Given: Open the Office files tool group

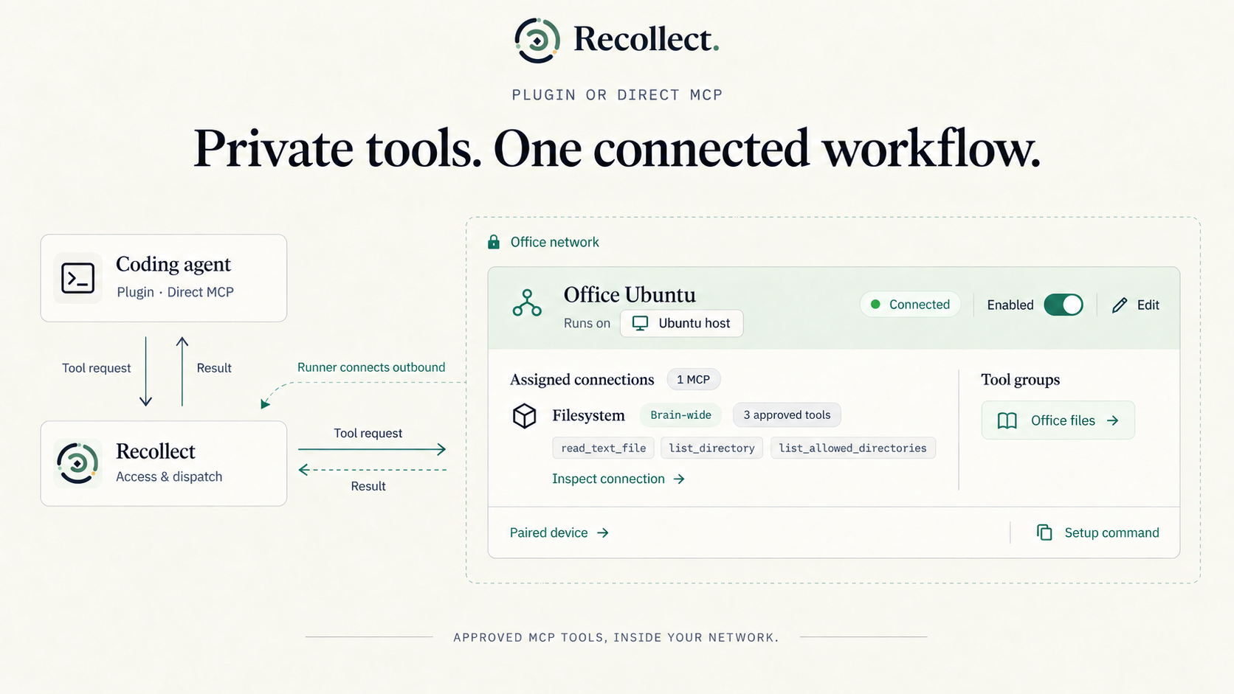Looking at the screenshot, I should tap(1058, 420).
